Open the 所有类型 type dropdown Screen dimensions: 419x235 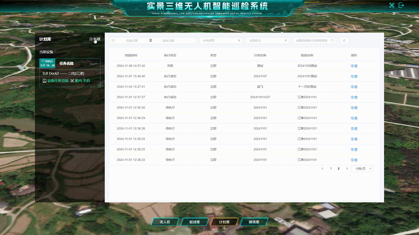221,41
